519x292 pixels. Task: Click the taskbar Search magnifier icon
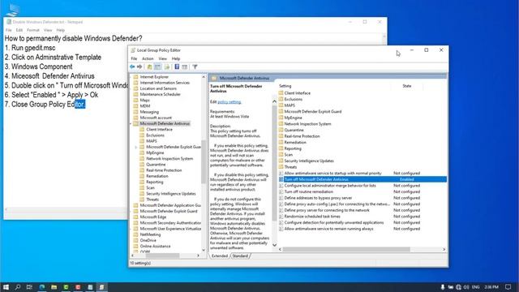[x=18, y=287]
